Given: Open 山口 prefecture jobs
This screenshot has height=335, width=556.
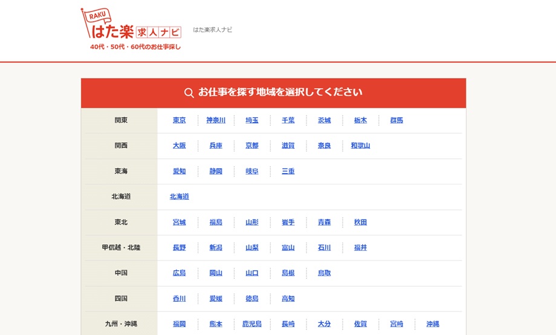Looking at the screenshot, I should 252,273.
